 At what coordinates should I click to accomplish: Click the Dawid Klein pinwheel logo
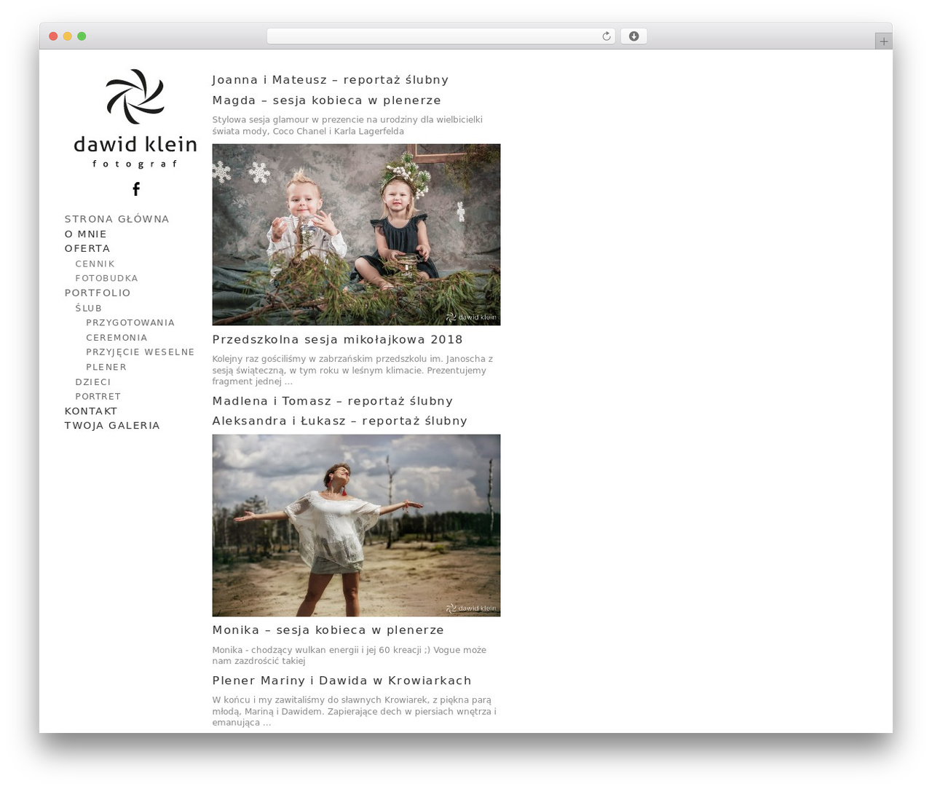[x=135, y=96]
